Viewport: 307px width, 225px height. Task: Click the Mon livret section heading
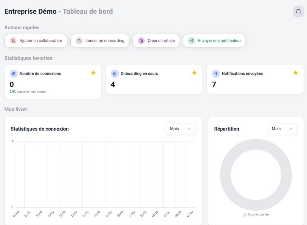pyautogui.click(x=16, y=109)
